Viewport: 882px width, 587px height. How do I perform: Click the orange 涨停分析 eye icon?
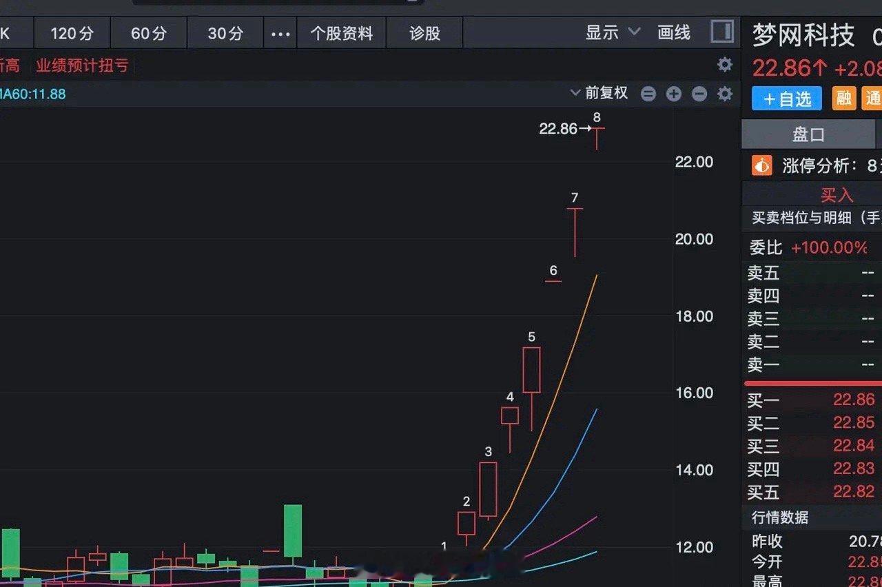[x=761, y=165]
